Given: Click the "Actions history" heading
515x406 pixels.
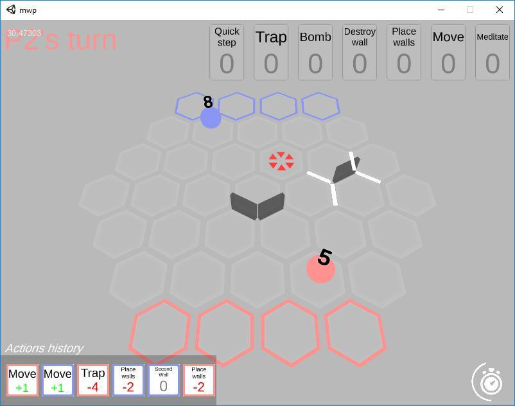Looking at the screenshot, I should 44,348.
